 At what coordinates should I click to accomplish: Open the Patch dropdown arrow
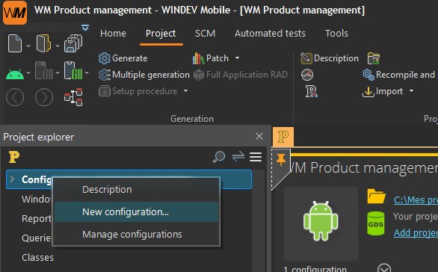(x=237, y=58)
